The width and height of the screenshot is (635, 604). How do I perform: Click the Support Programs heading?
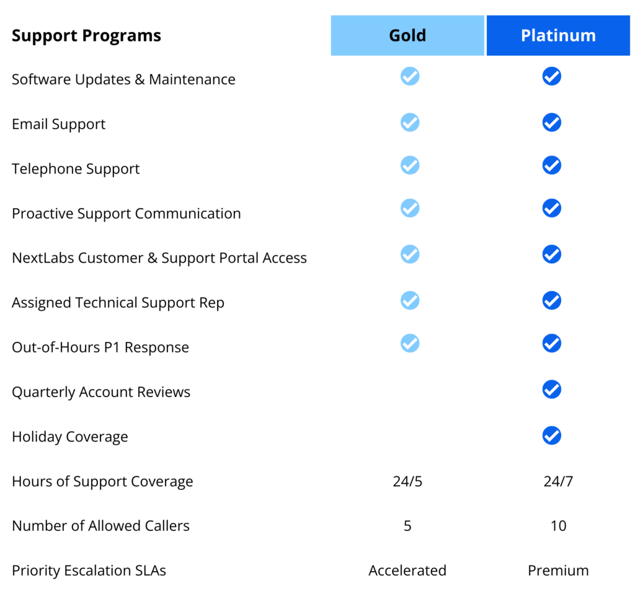pyautogui.click(x=86, y=36)
